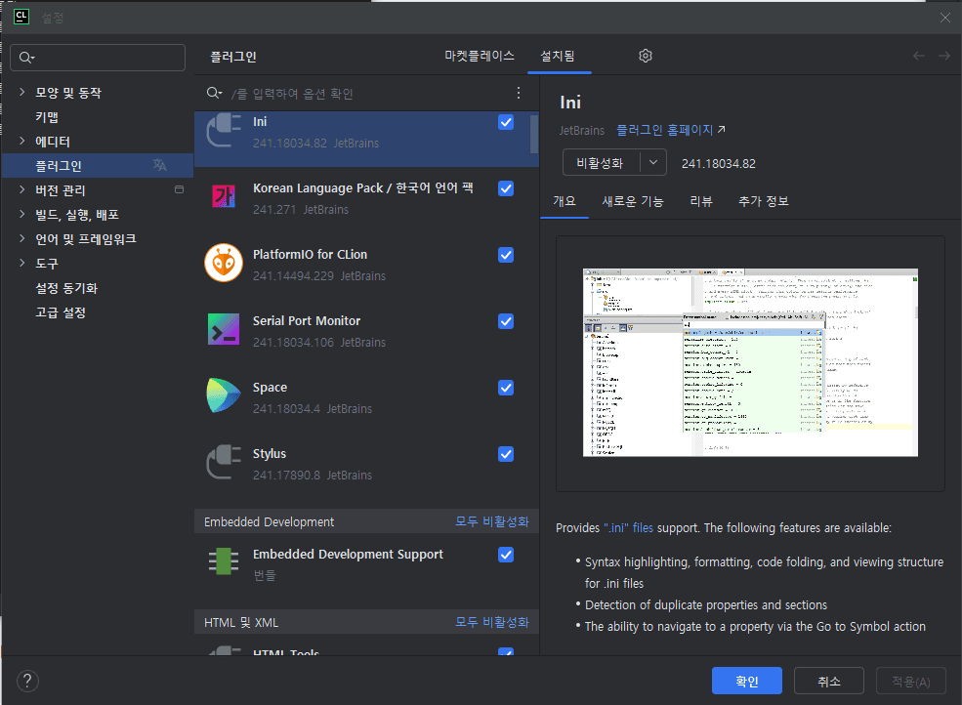Toggle the Embedded Development Support checkbox
Viewport: 962px width, 705px height.
506,555
